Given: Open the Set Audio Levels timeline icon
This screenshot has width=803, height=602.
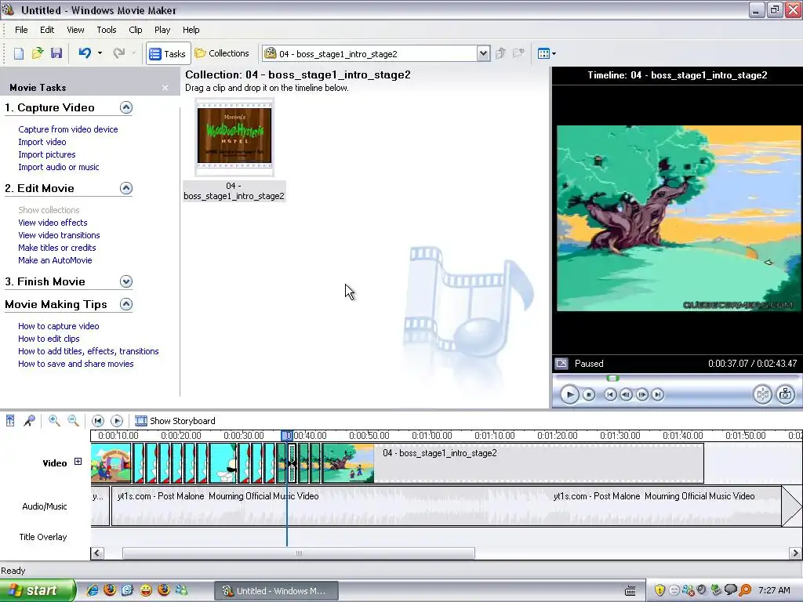Looking at the screenshot, I should tap(10, 421).
